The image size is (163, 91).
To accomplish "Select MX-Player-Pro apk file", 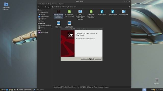I will 91,14.
